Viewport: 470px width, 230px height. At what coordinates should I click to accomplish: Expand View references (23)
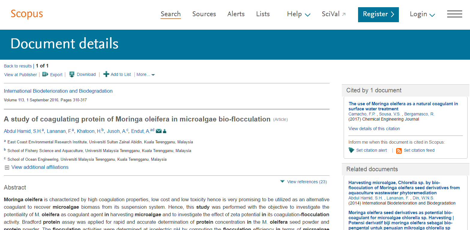pyautogui.click(x=303, y=182)
